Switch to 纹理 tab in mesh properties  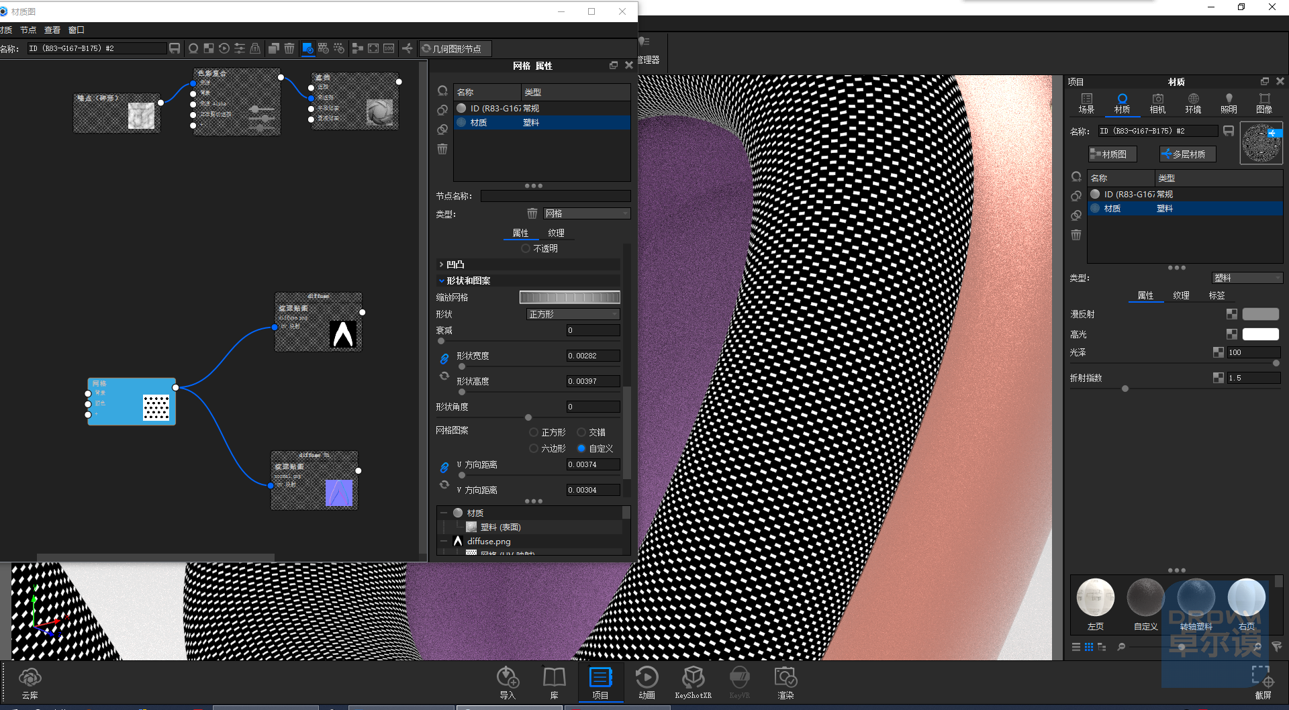pyautogui.click(x=556, y=233)
